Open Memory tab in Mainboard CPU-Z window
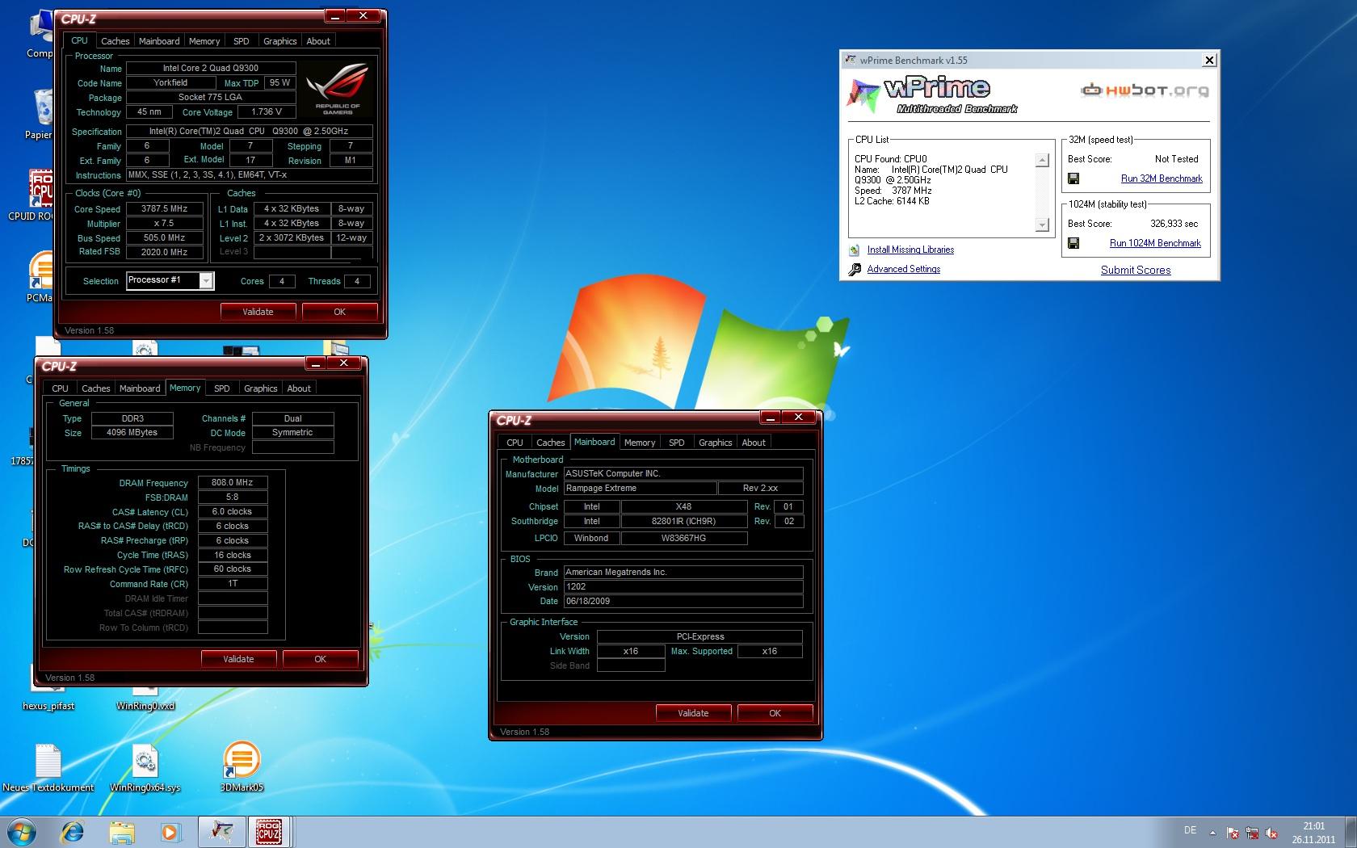This screenshot has height=848, width=1357. coord(640,443)
